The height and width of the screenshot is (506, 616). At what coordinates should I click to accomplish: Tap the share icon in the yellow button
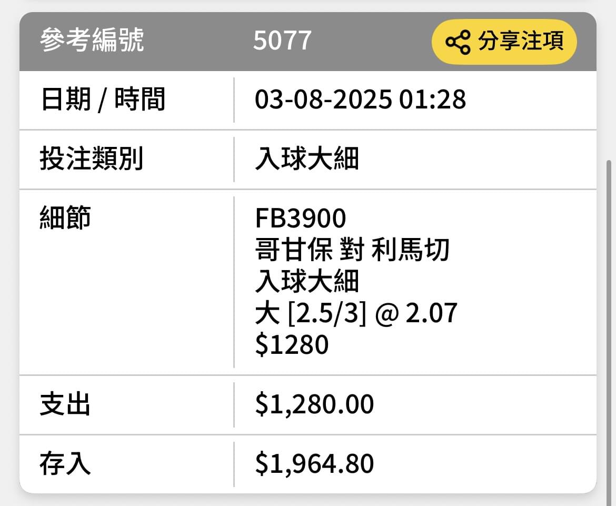click(x=458, y=42)
